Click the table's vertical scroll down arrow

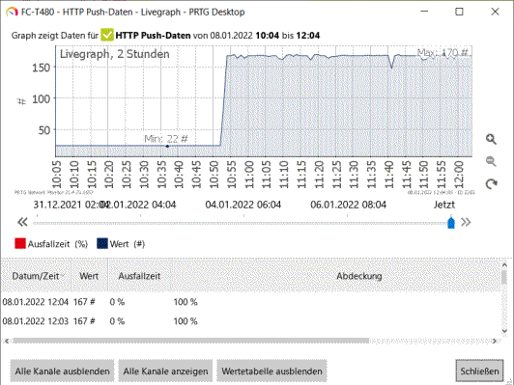[x=504, y=331]
